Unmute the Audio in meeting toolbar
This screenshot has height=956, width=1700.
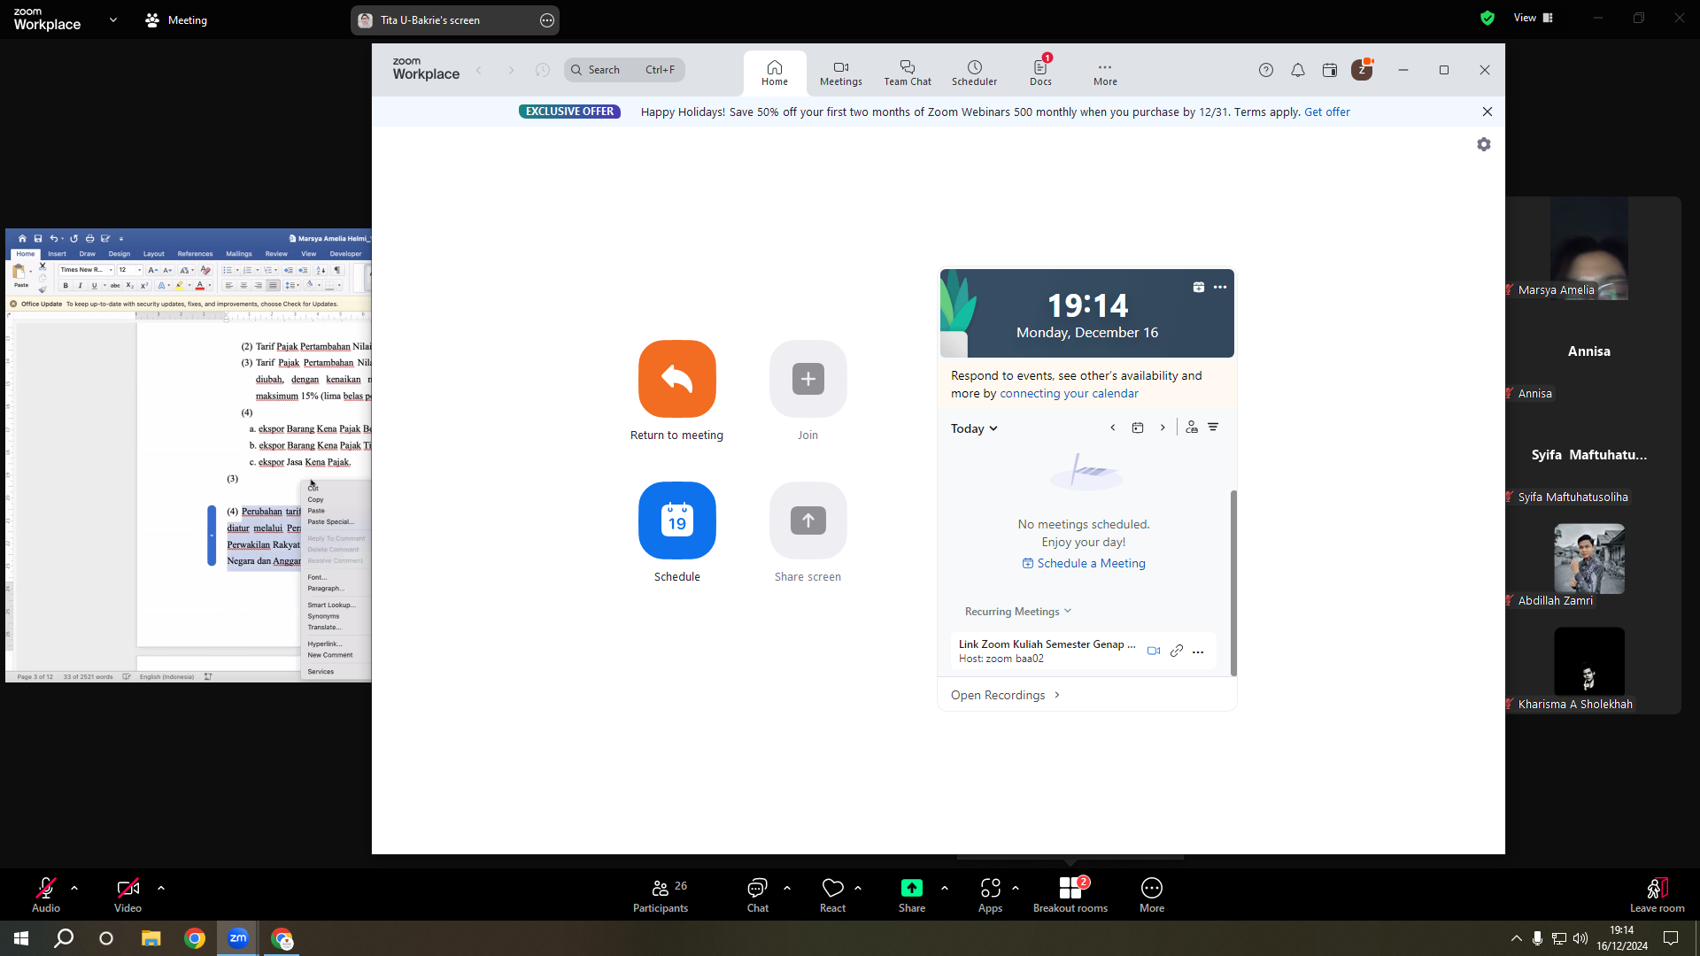pos(46,895)
